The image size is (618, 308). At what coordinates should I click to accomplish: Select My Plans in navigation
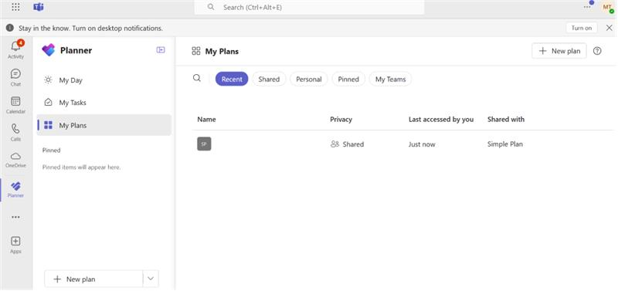click(x=104, y=125)
